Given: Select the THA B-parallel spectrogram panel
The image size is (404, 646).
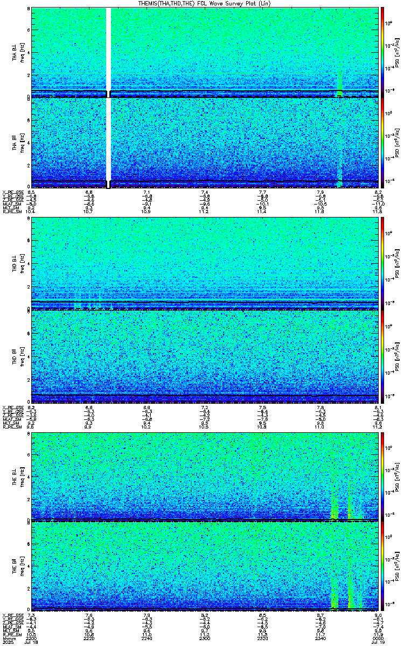Looking at the screenshot, I should 205,143.
